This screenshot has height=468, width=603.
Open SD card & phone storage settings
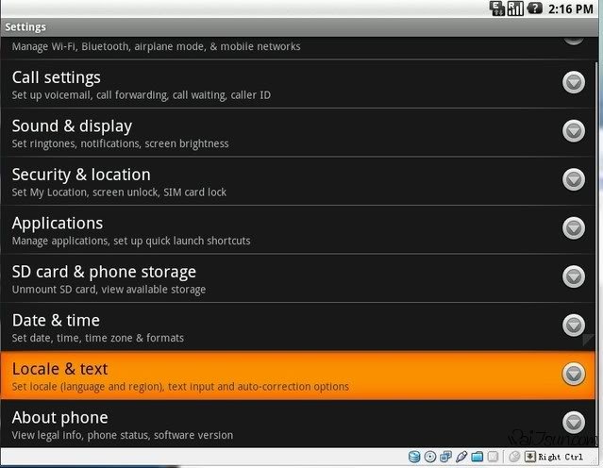[283, 278]
